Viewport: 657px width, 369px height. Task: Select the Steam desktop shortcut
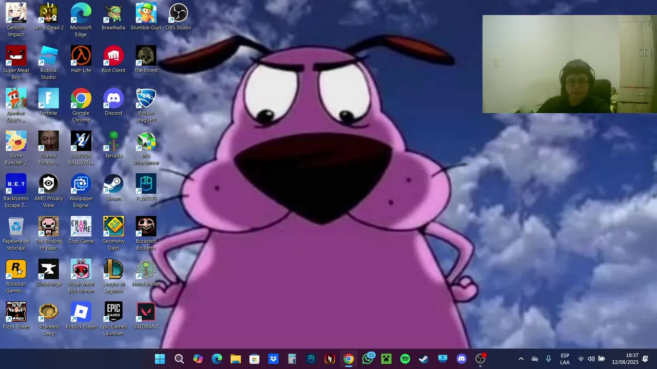[x=113, y=188]
